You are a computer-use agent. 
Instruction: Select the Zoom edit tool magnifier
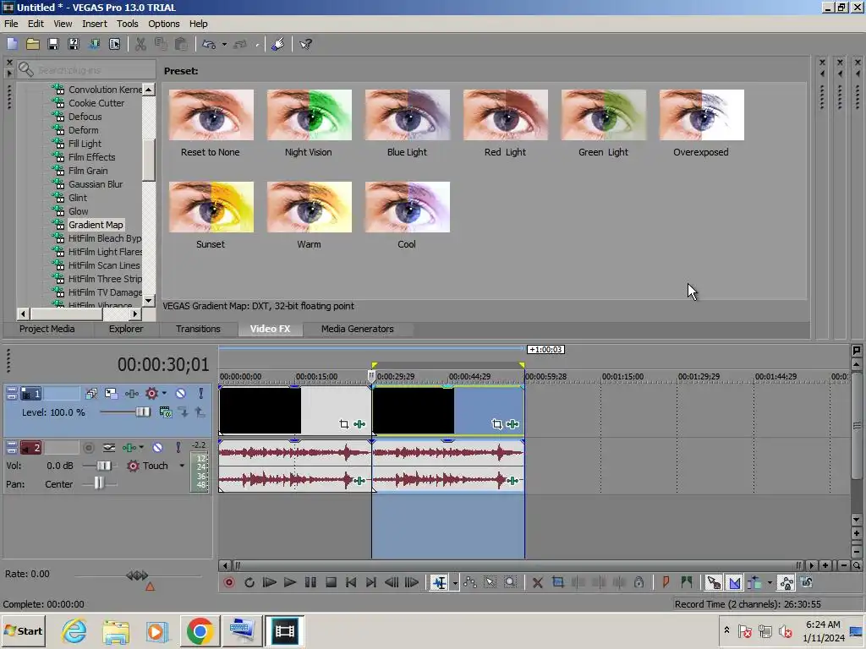click(x=510, y=582)
